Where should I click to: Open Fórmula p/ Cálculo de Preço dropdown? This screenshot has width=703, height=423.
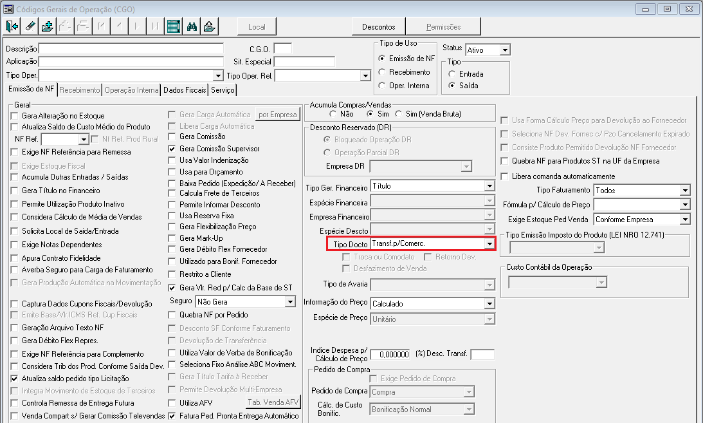685,205
